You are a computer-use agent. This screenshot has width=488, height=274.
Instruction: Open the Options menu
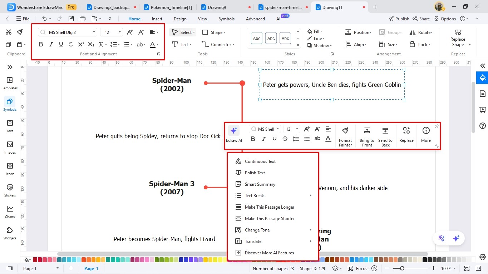(x=445, y=19)
